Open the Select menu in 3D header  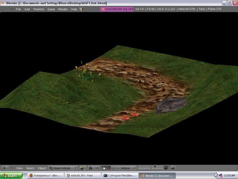tap(30, 168)
